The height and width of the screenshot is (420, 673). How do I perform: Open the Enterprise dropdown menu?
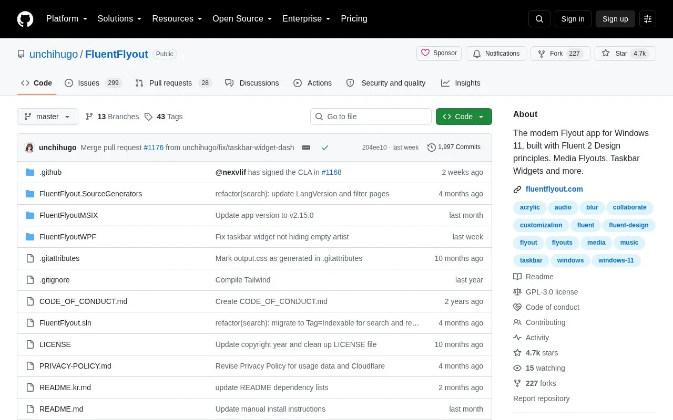click(307, 19)
